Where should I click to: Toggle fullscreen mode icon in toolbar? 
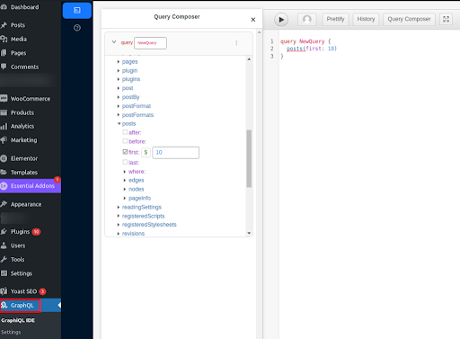point(446,19)
